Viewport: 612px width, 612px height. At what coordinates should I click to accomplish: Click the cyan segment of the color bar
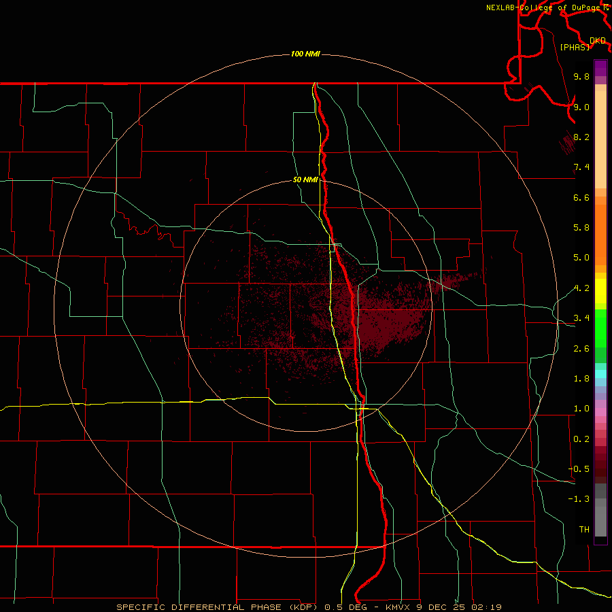pos(600,373)
